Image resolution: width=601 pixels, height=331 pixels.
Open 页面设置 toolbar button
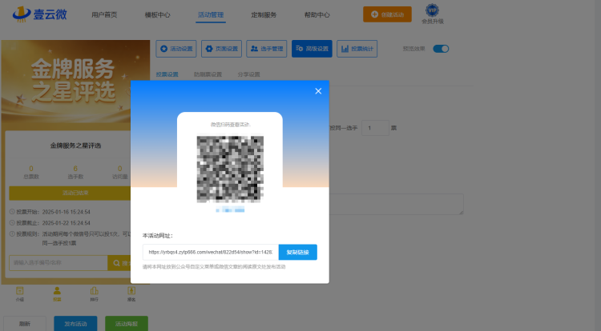tap(221, 49)
